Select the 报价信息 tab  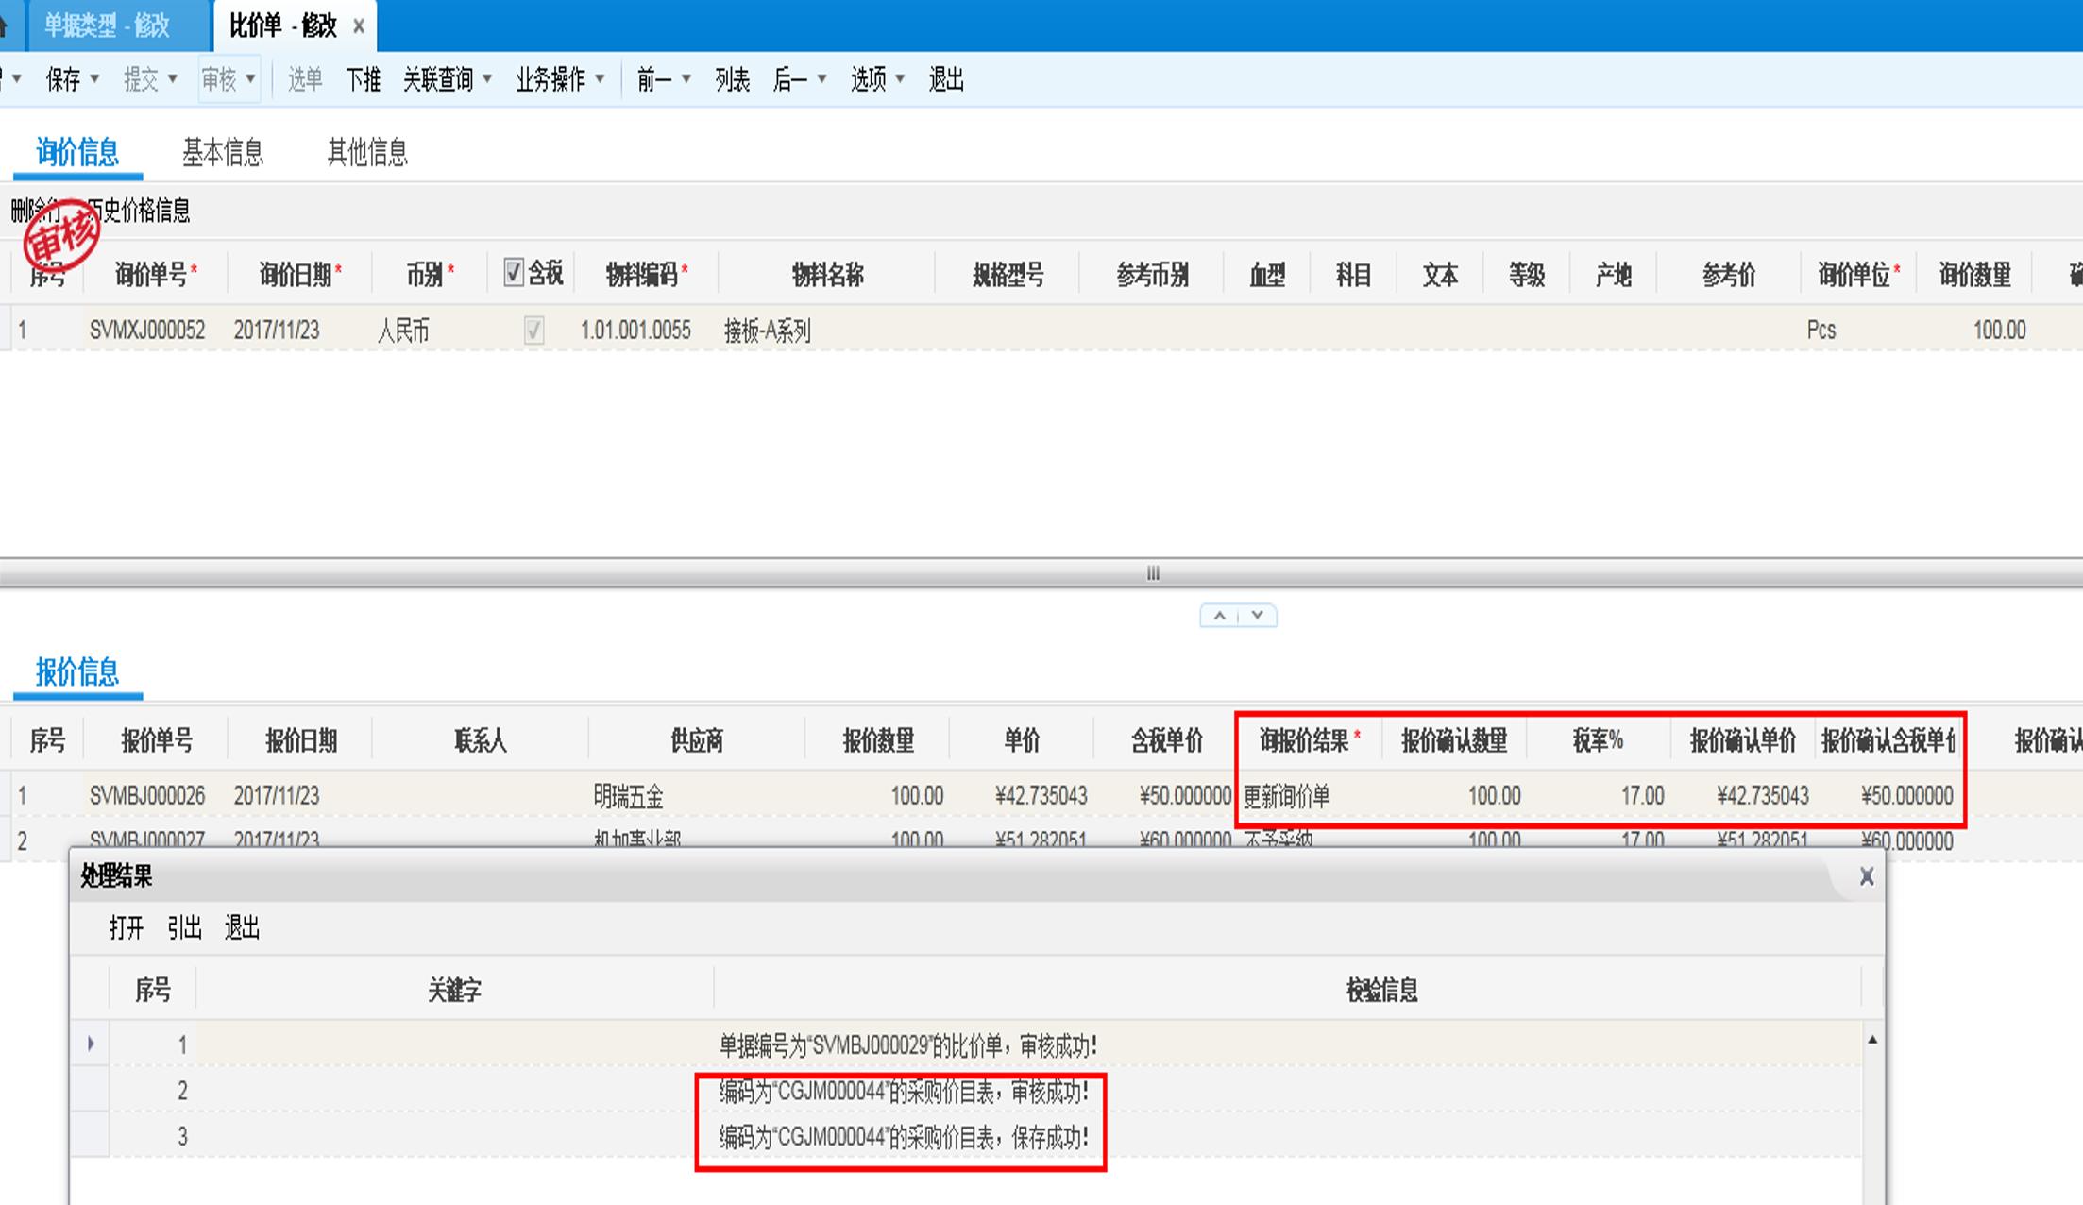[77, 672]
